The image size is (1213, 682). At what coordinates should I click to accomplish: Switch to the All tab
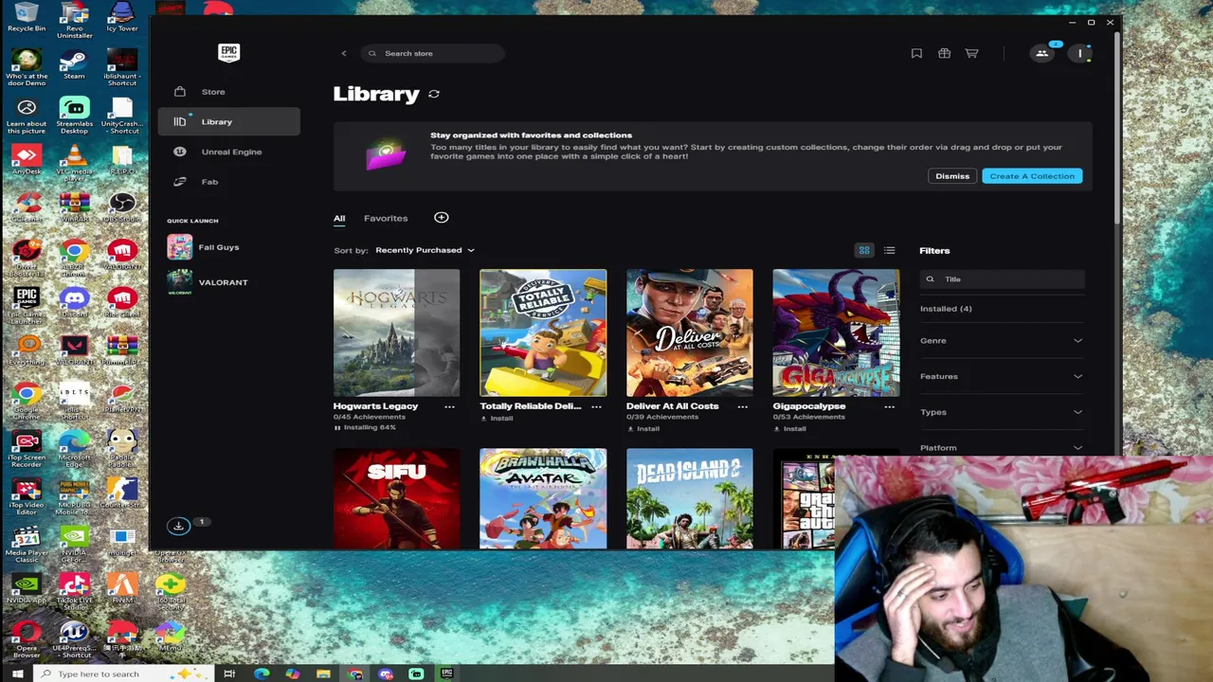tap(339, 218)
